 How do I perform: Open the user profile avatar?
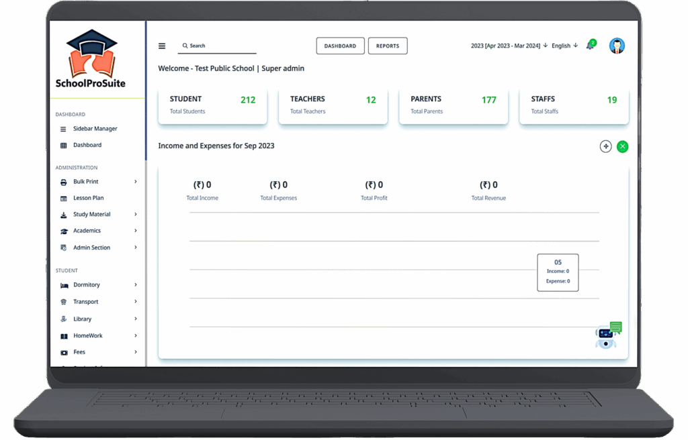617,46
